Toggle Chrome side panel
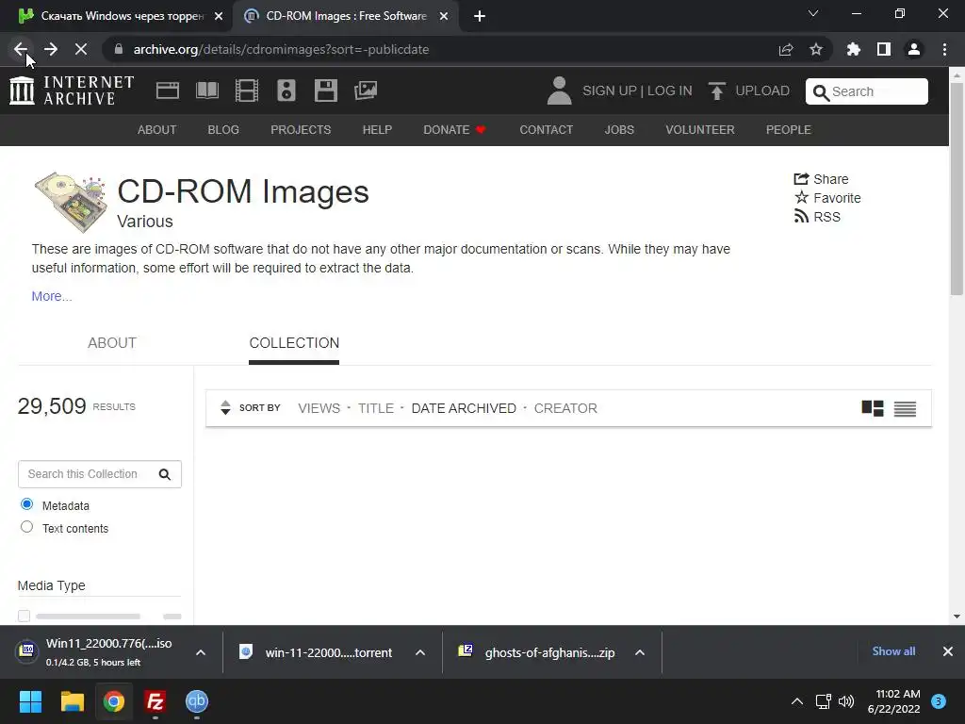 [x=884, y=49]
